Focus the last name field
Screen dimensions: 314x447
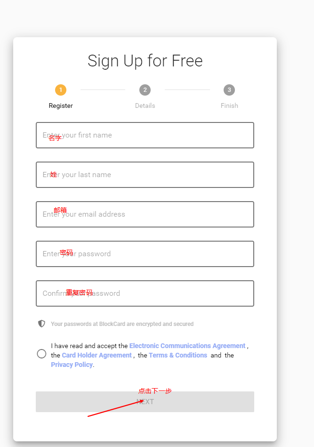coord(145,175)
